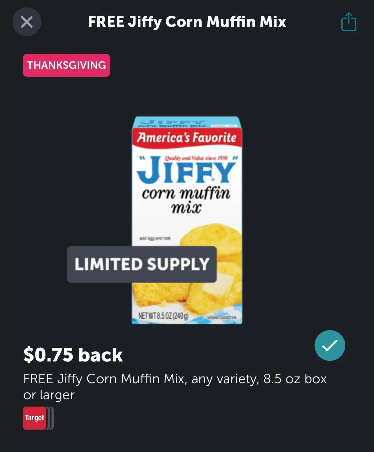Select the THANKSGIVING category tag

click(66, 65)
